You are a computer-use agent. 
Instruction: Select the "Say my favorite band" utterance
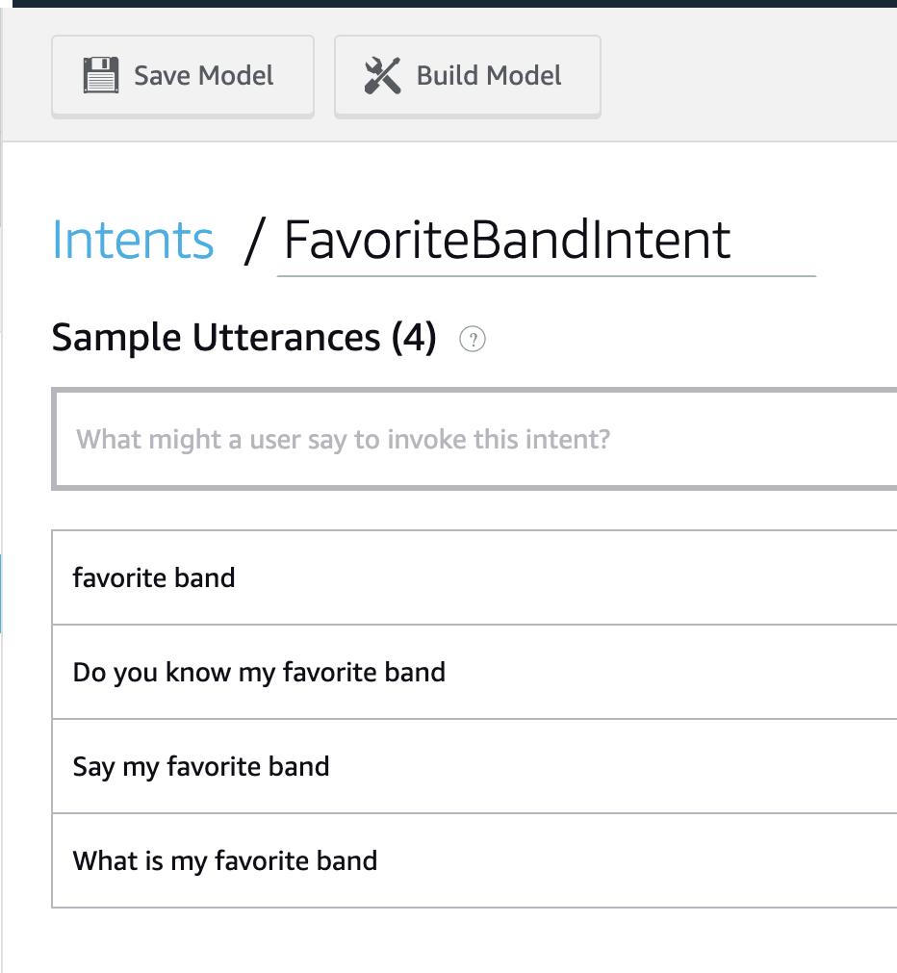tap(201, 766)
